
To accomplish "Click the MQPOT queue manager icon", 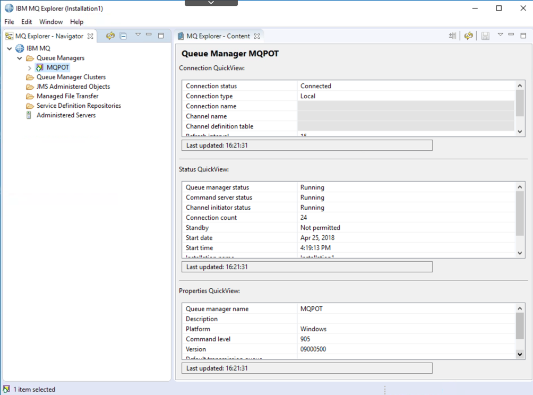I will click(40, 67).
